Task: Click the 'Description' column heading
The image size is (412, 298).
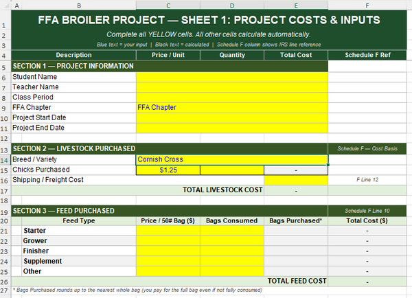Action: tap(73, 55)
